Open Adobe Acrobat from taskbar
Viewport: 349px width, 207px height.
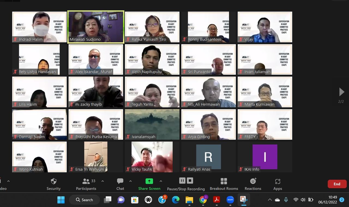(216, 200)
